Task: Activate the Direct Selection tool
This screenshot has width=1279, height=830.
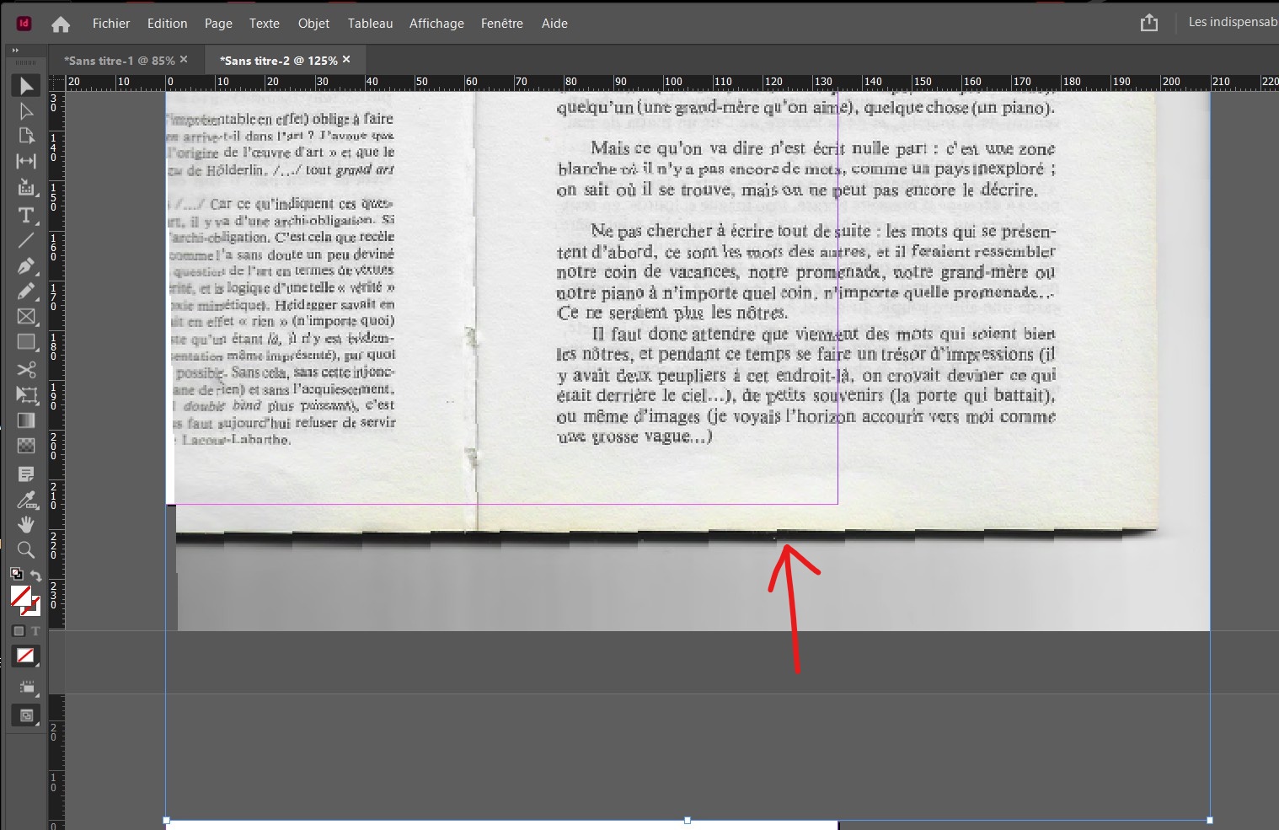Action: coord(26,110)
